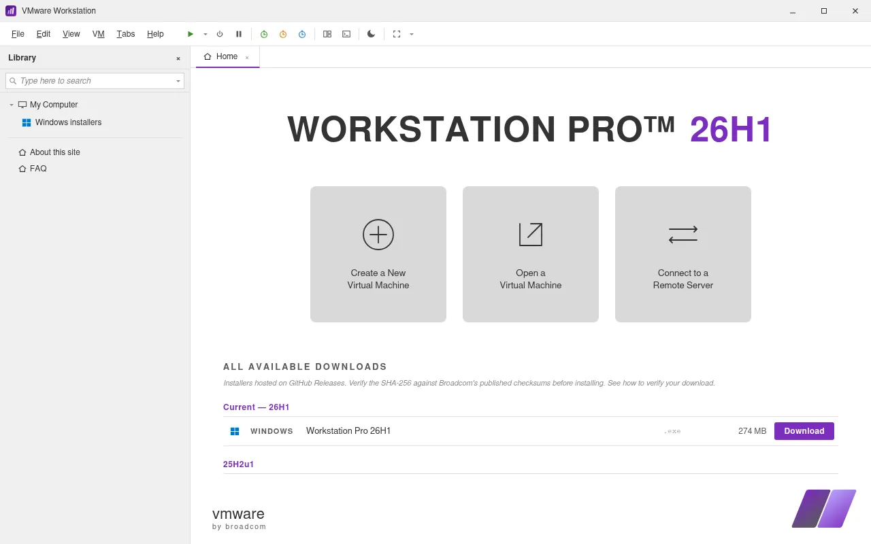871x544 pixels.
Task: Close the Home tab
Action: [x=247, y=57]
